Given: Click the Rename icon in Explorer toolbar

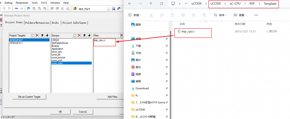Looking at the screenshot, I should coord(183,15).
